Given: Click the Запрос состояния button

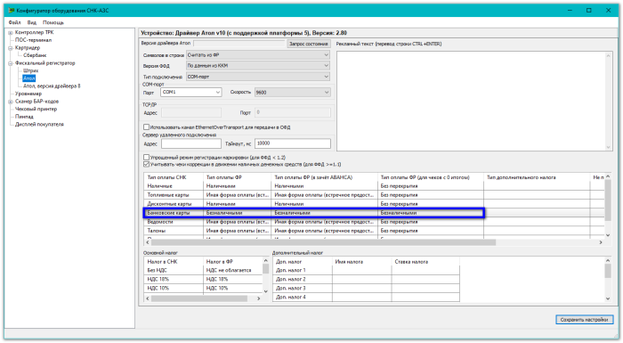Looking at the screenshot, I should tap(308, 44).
